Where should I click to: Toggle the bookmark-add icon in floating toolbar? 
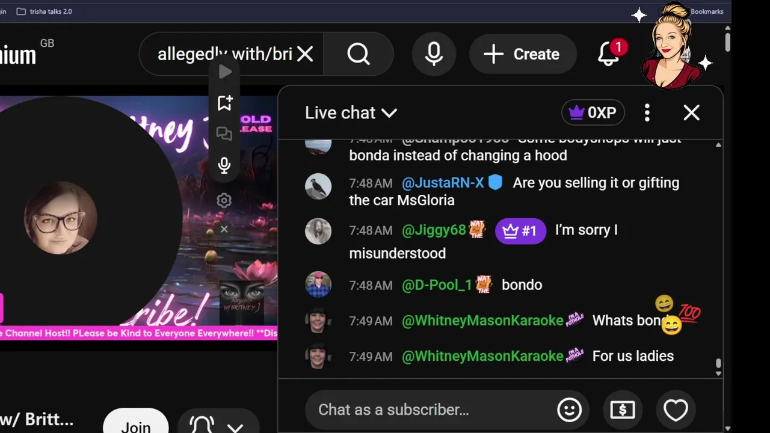tap(224, 103)
